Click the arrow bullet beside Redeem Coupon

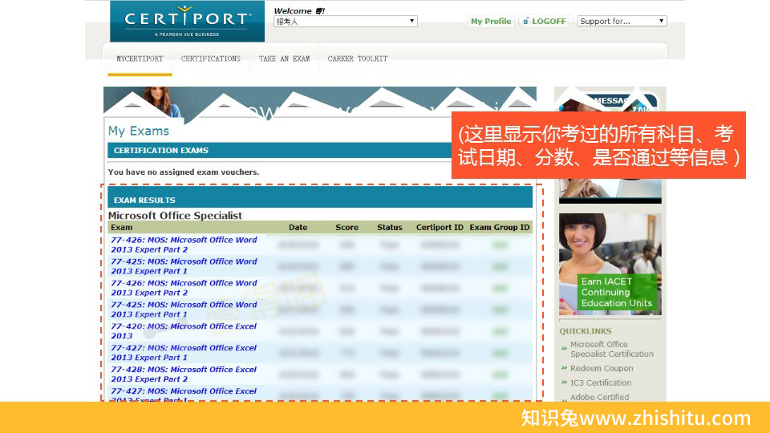[x=564, y=368]
